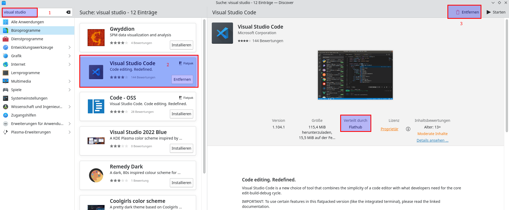
Task: Expand the Multimedia category arrow
Action: pyautogui.click(x=70, y=81)
